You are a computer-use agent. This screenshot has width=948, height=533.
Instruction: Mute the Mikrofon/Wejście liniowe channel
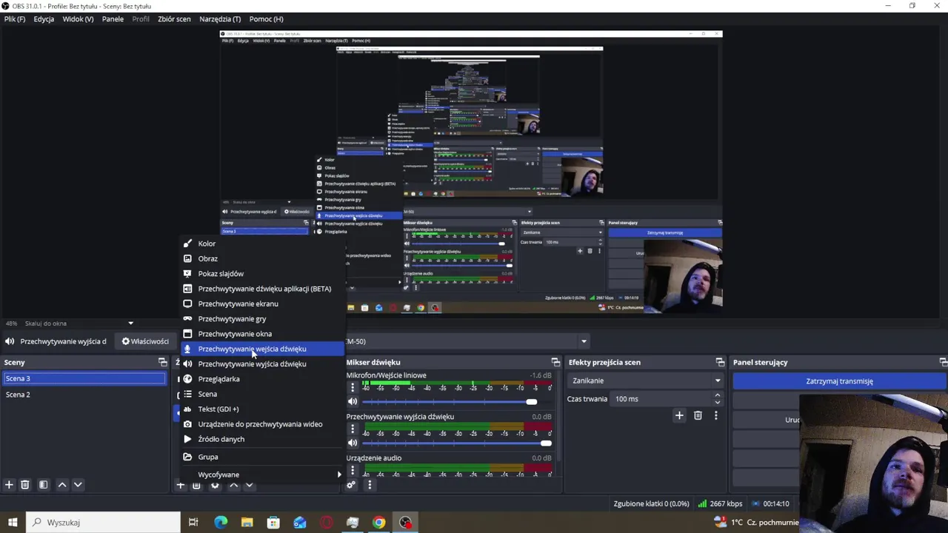(x=353, y=401)
